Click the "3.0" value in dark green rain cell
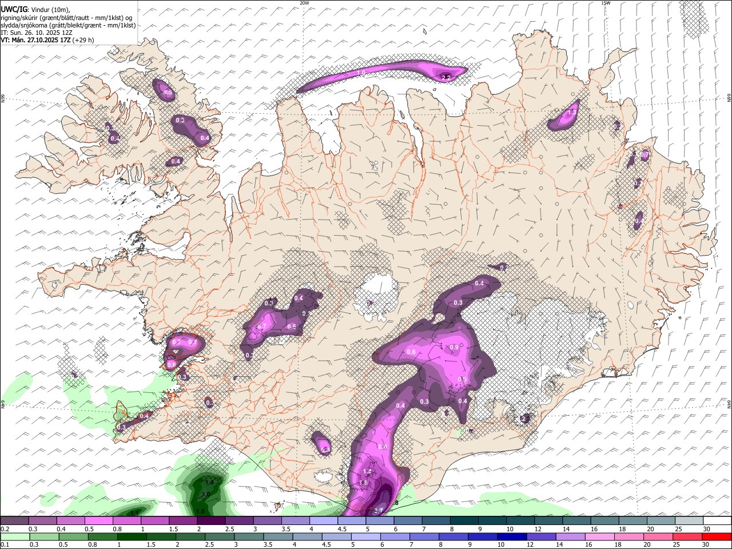Viewport: 732px width, 549px height. point(206,494)
